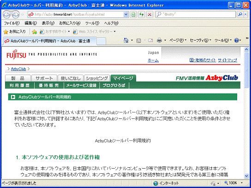The height and width of the screenshot is (188, 251).
Task: Click the blue Help question mark icon
Action: pos(236,41)
